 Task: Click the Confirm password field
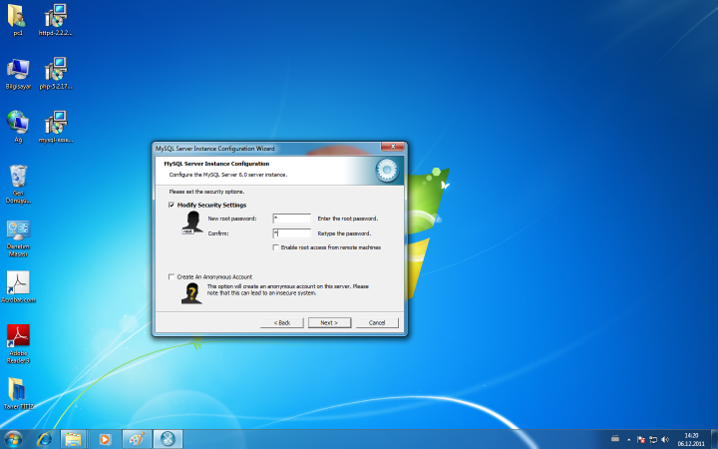click(291, 232)
